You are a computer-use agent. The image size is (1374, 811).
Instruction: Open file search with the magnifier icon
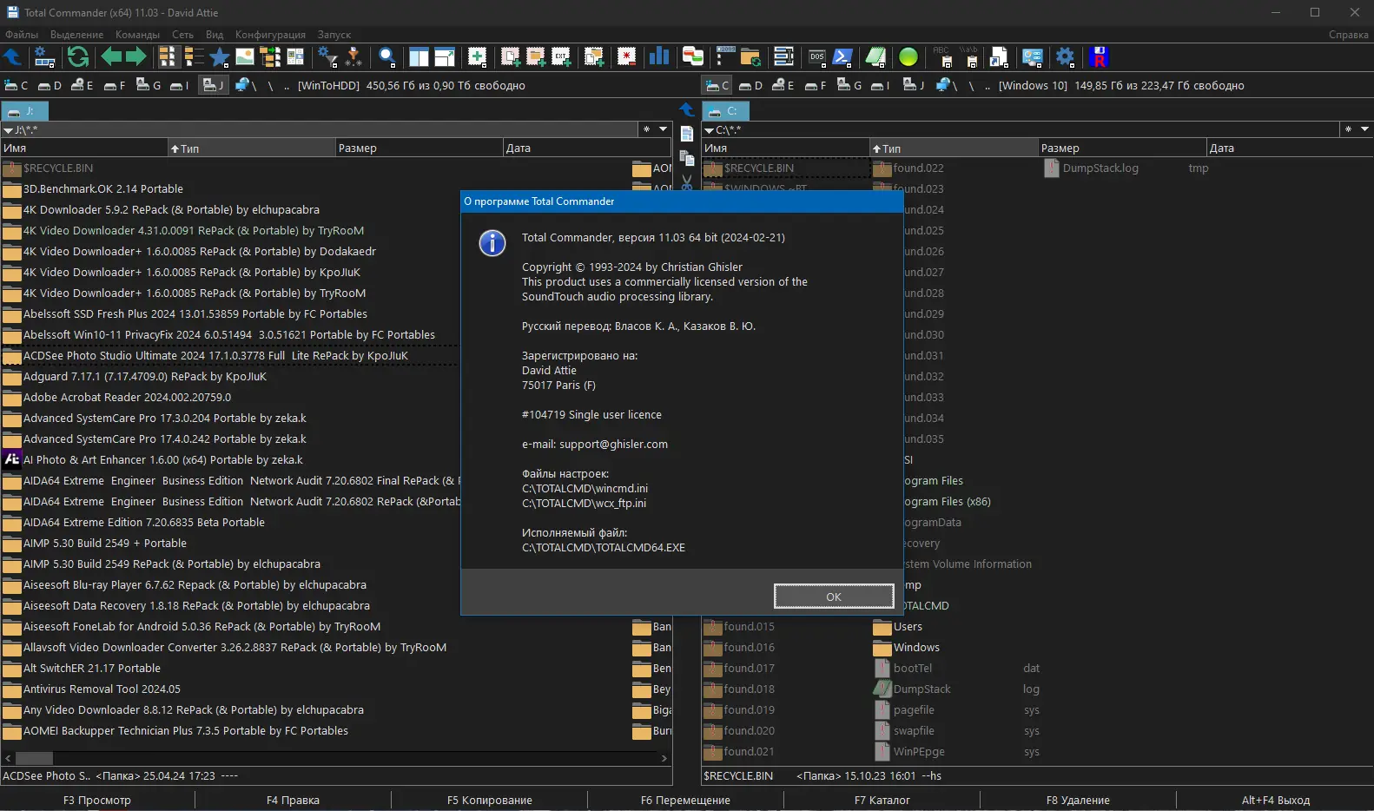click(387, 57)
